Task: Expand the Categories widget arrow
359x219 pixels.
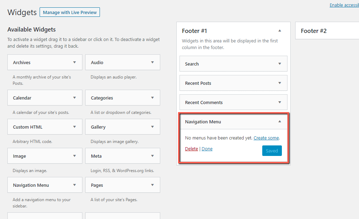Action: (x=153, y=98)
